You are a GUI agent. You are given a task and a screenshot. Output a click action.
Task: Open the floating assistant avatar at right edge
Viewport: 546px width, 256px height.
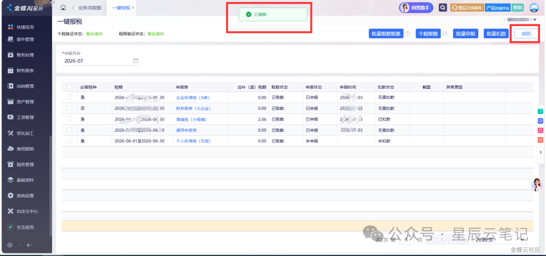tap(537, 185)
